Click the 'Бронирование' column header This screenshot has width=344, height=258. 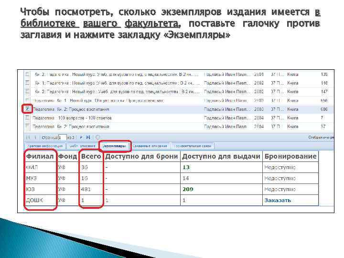[x=290, y=156]
